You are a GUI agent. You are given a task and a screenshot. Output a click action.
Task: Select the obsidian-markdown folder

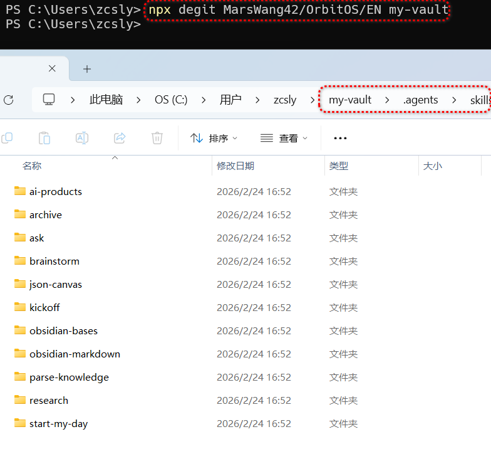point(75,354)
